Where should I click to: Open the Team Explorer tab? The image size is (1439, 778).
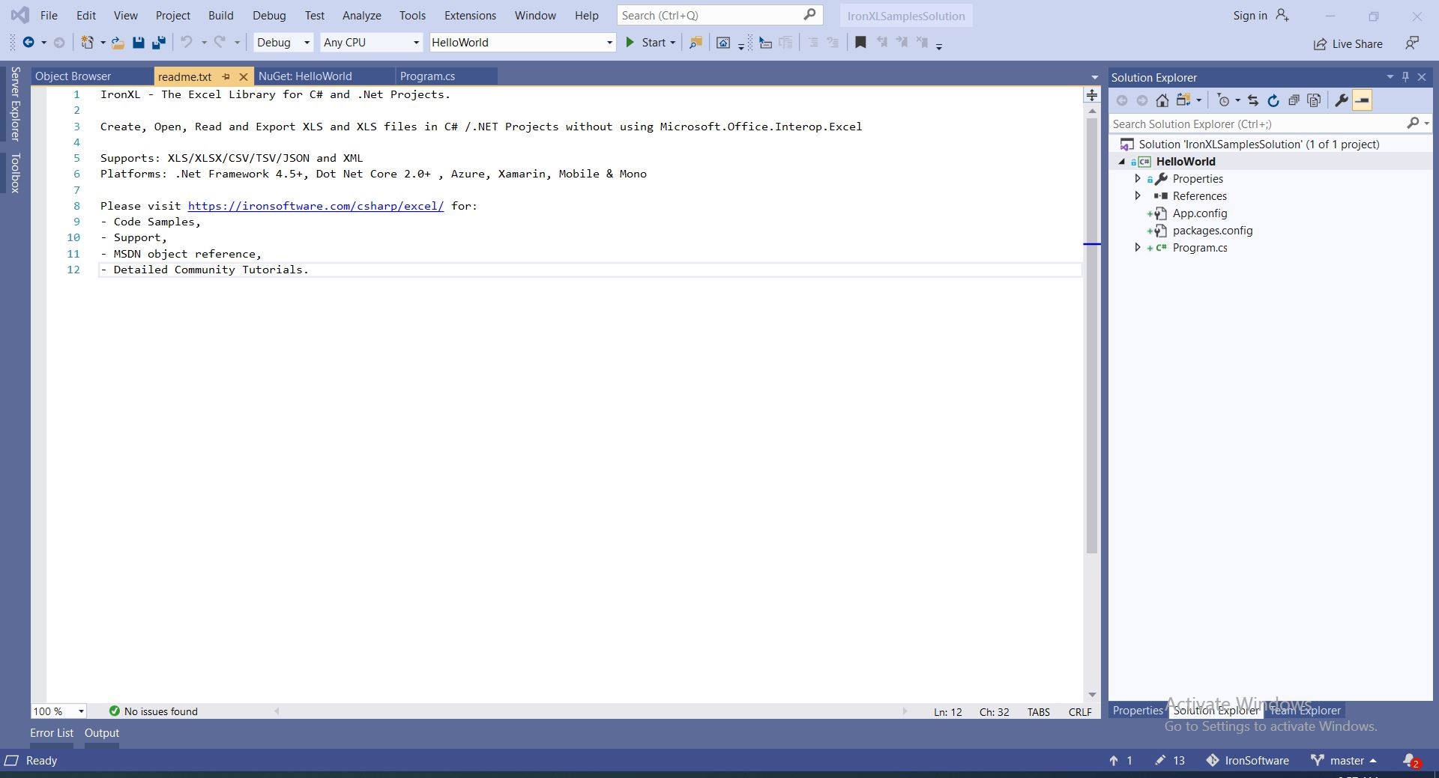click(x=1305, y=711)
